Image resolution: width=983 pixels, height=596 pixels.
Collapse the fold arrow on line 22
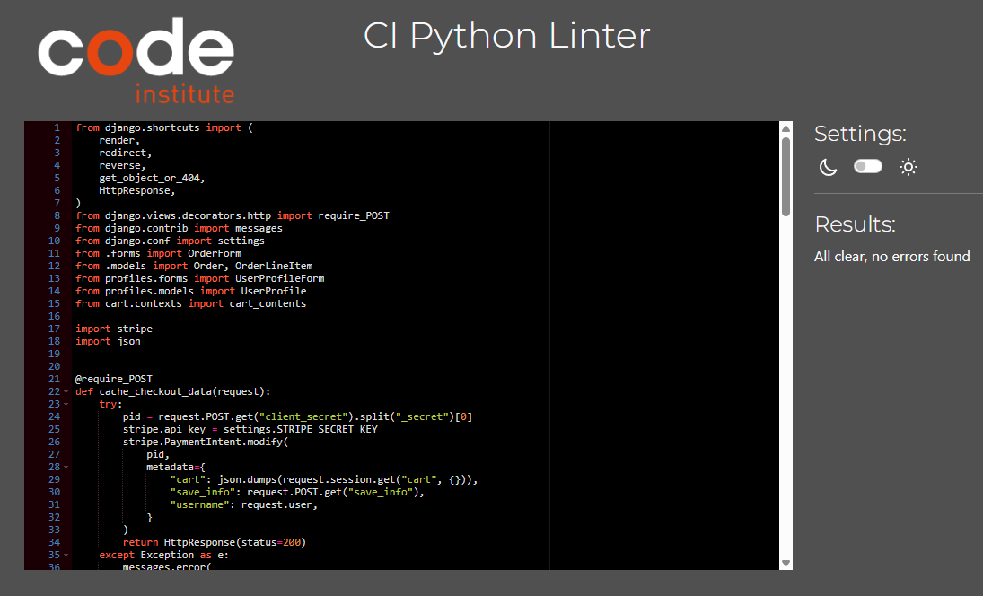click(66, 391)
